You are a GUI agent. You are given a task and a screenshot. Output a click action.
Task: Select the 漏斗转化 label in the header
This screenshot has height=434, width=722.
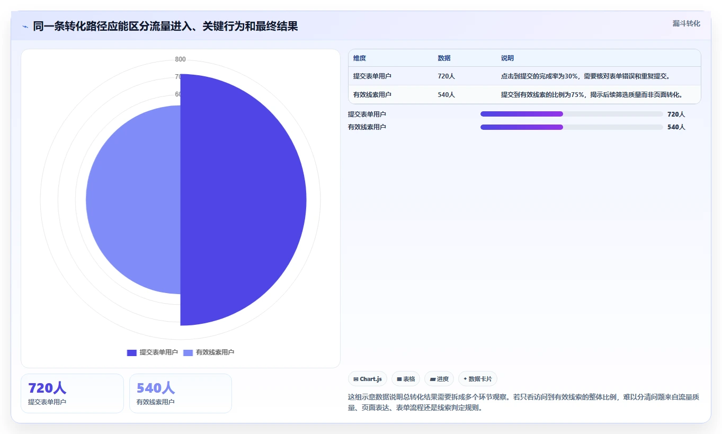coord(687,23)
